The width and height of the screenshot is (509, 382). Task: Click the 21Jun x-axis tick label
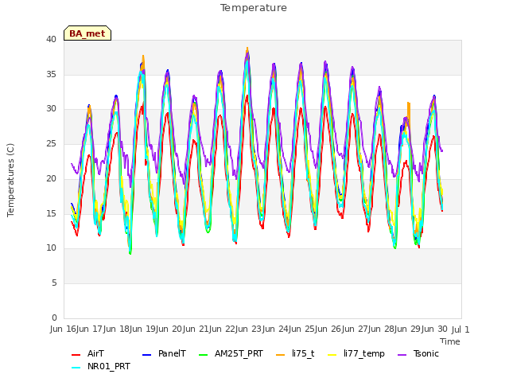[210, 329]
